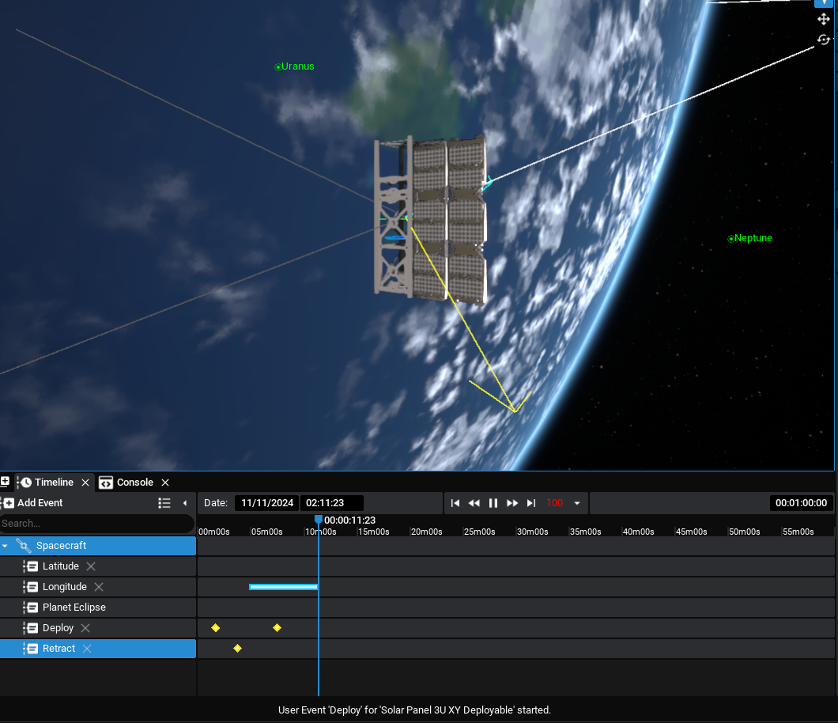The image size is (838, 723).
Task: Switch to the Console tab
Action: point(134,483)
